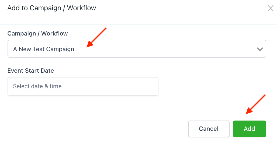Close the Add to Campaign dialog
This screenshot has width=277, height=141.
(270, 8)
